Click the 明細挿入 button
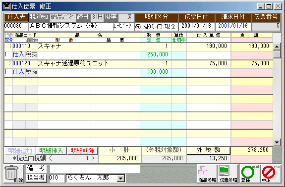Image resolution: width=285 pixels, height=187 pixels. click(x=51, y=150)
